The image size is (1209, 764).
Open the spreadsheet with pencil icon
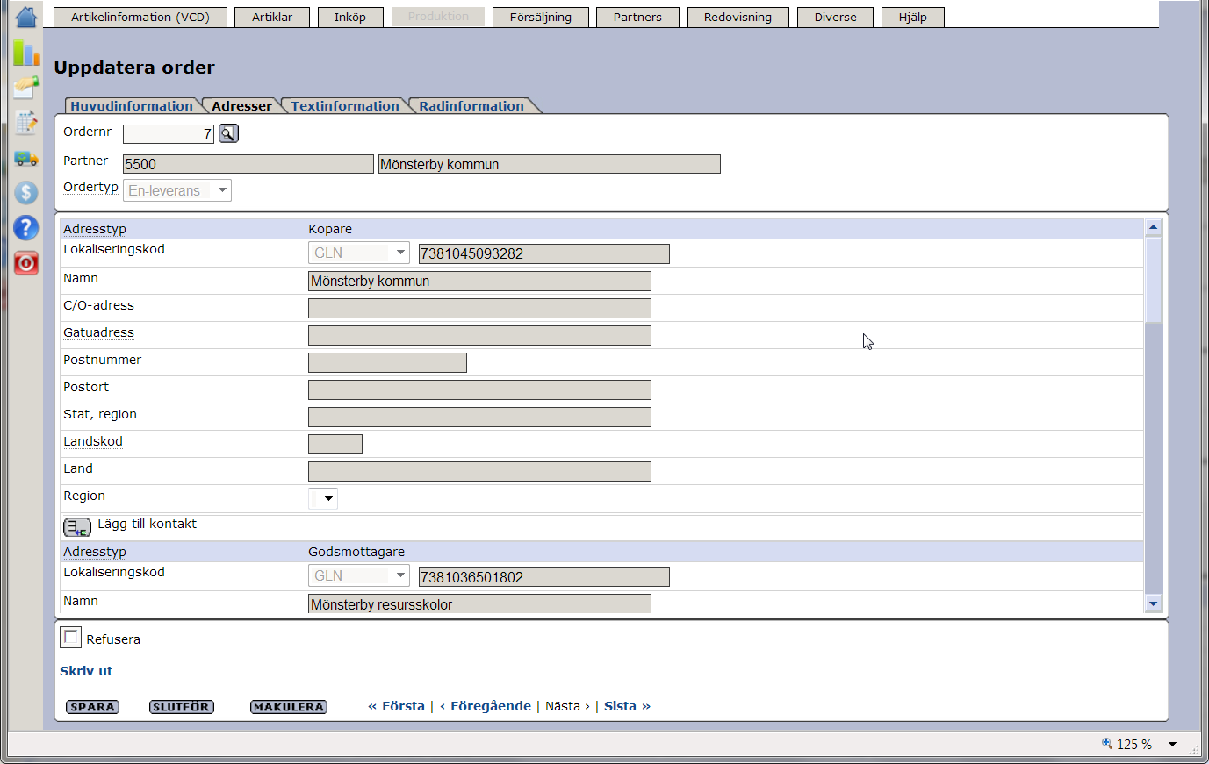click(x=26, y=123)
